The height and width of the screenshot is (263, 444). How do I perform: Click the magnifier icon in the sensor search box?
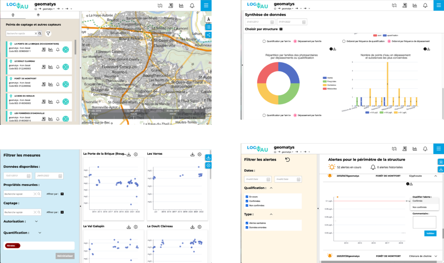pos(40,33)
